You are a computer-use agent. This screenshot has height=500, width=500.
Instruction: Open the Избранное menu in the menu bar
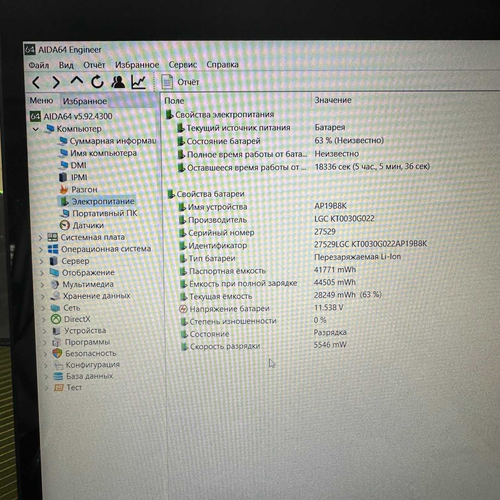point(137,65)
